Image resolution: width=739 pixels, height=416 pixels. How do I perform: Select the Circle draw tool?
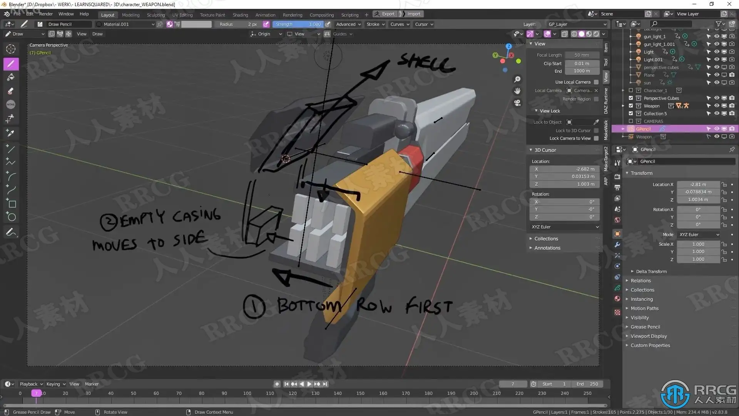(x=11, y=217)
